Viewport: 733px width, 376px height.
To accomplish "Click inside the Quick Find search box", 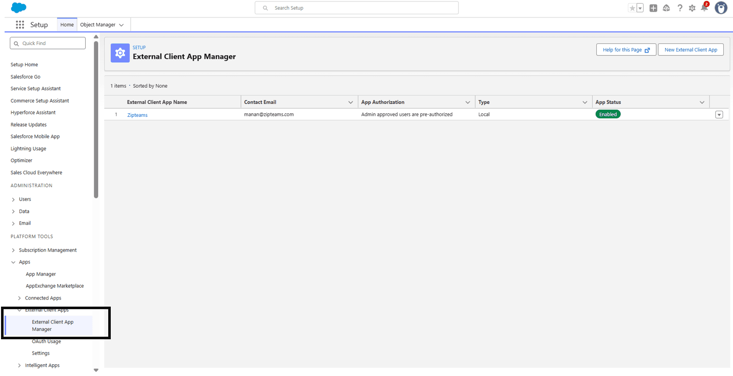I will point(47,43).
